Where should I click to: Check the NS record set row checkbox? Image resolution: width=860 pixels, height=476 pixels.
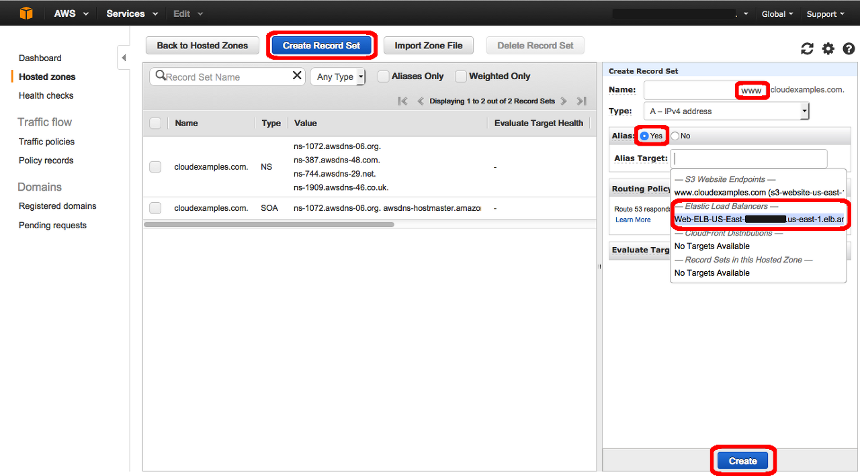(x=155, y=166)
